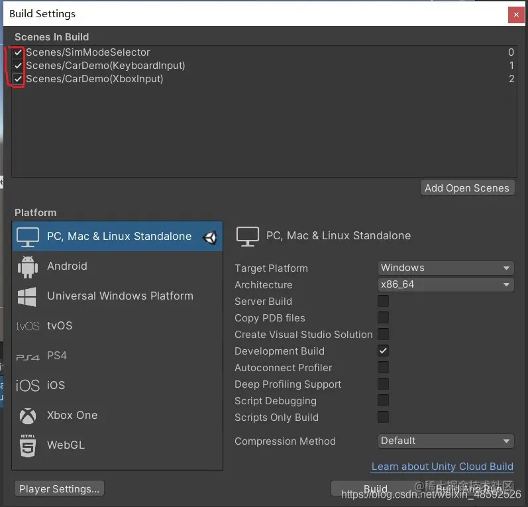
Task: Open the Compression Method dropdown
Action: tap(446, 441)
